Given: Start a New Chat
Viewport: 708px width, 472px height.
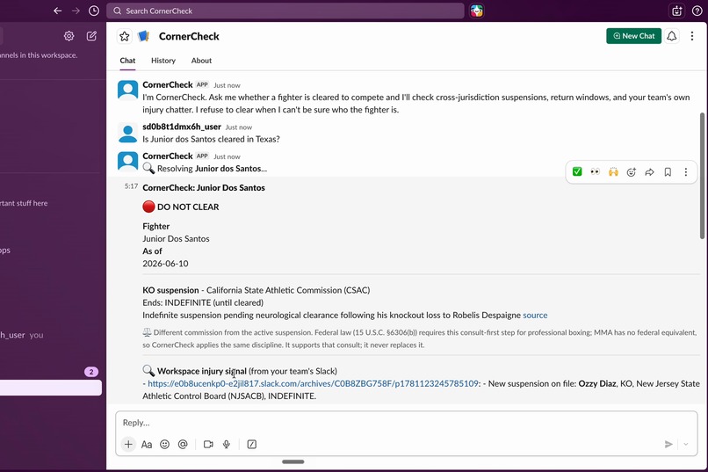Looking at the screenshot, I should [633, 36].
